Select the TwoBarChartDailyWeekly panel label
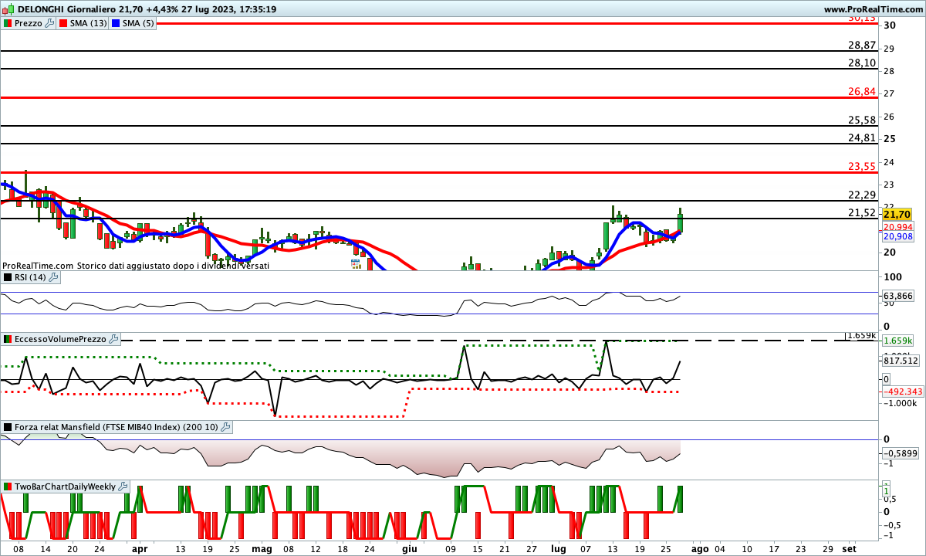 tap(66, 486)
